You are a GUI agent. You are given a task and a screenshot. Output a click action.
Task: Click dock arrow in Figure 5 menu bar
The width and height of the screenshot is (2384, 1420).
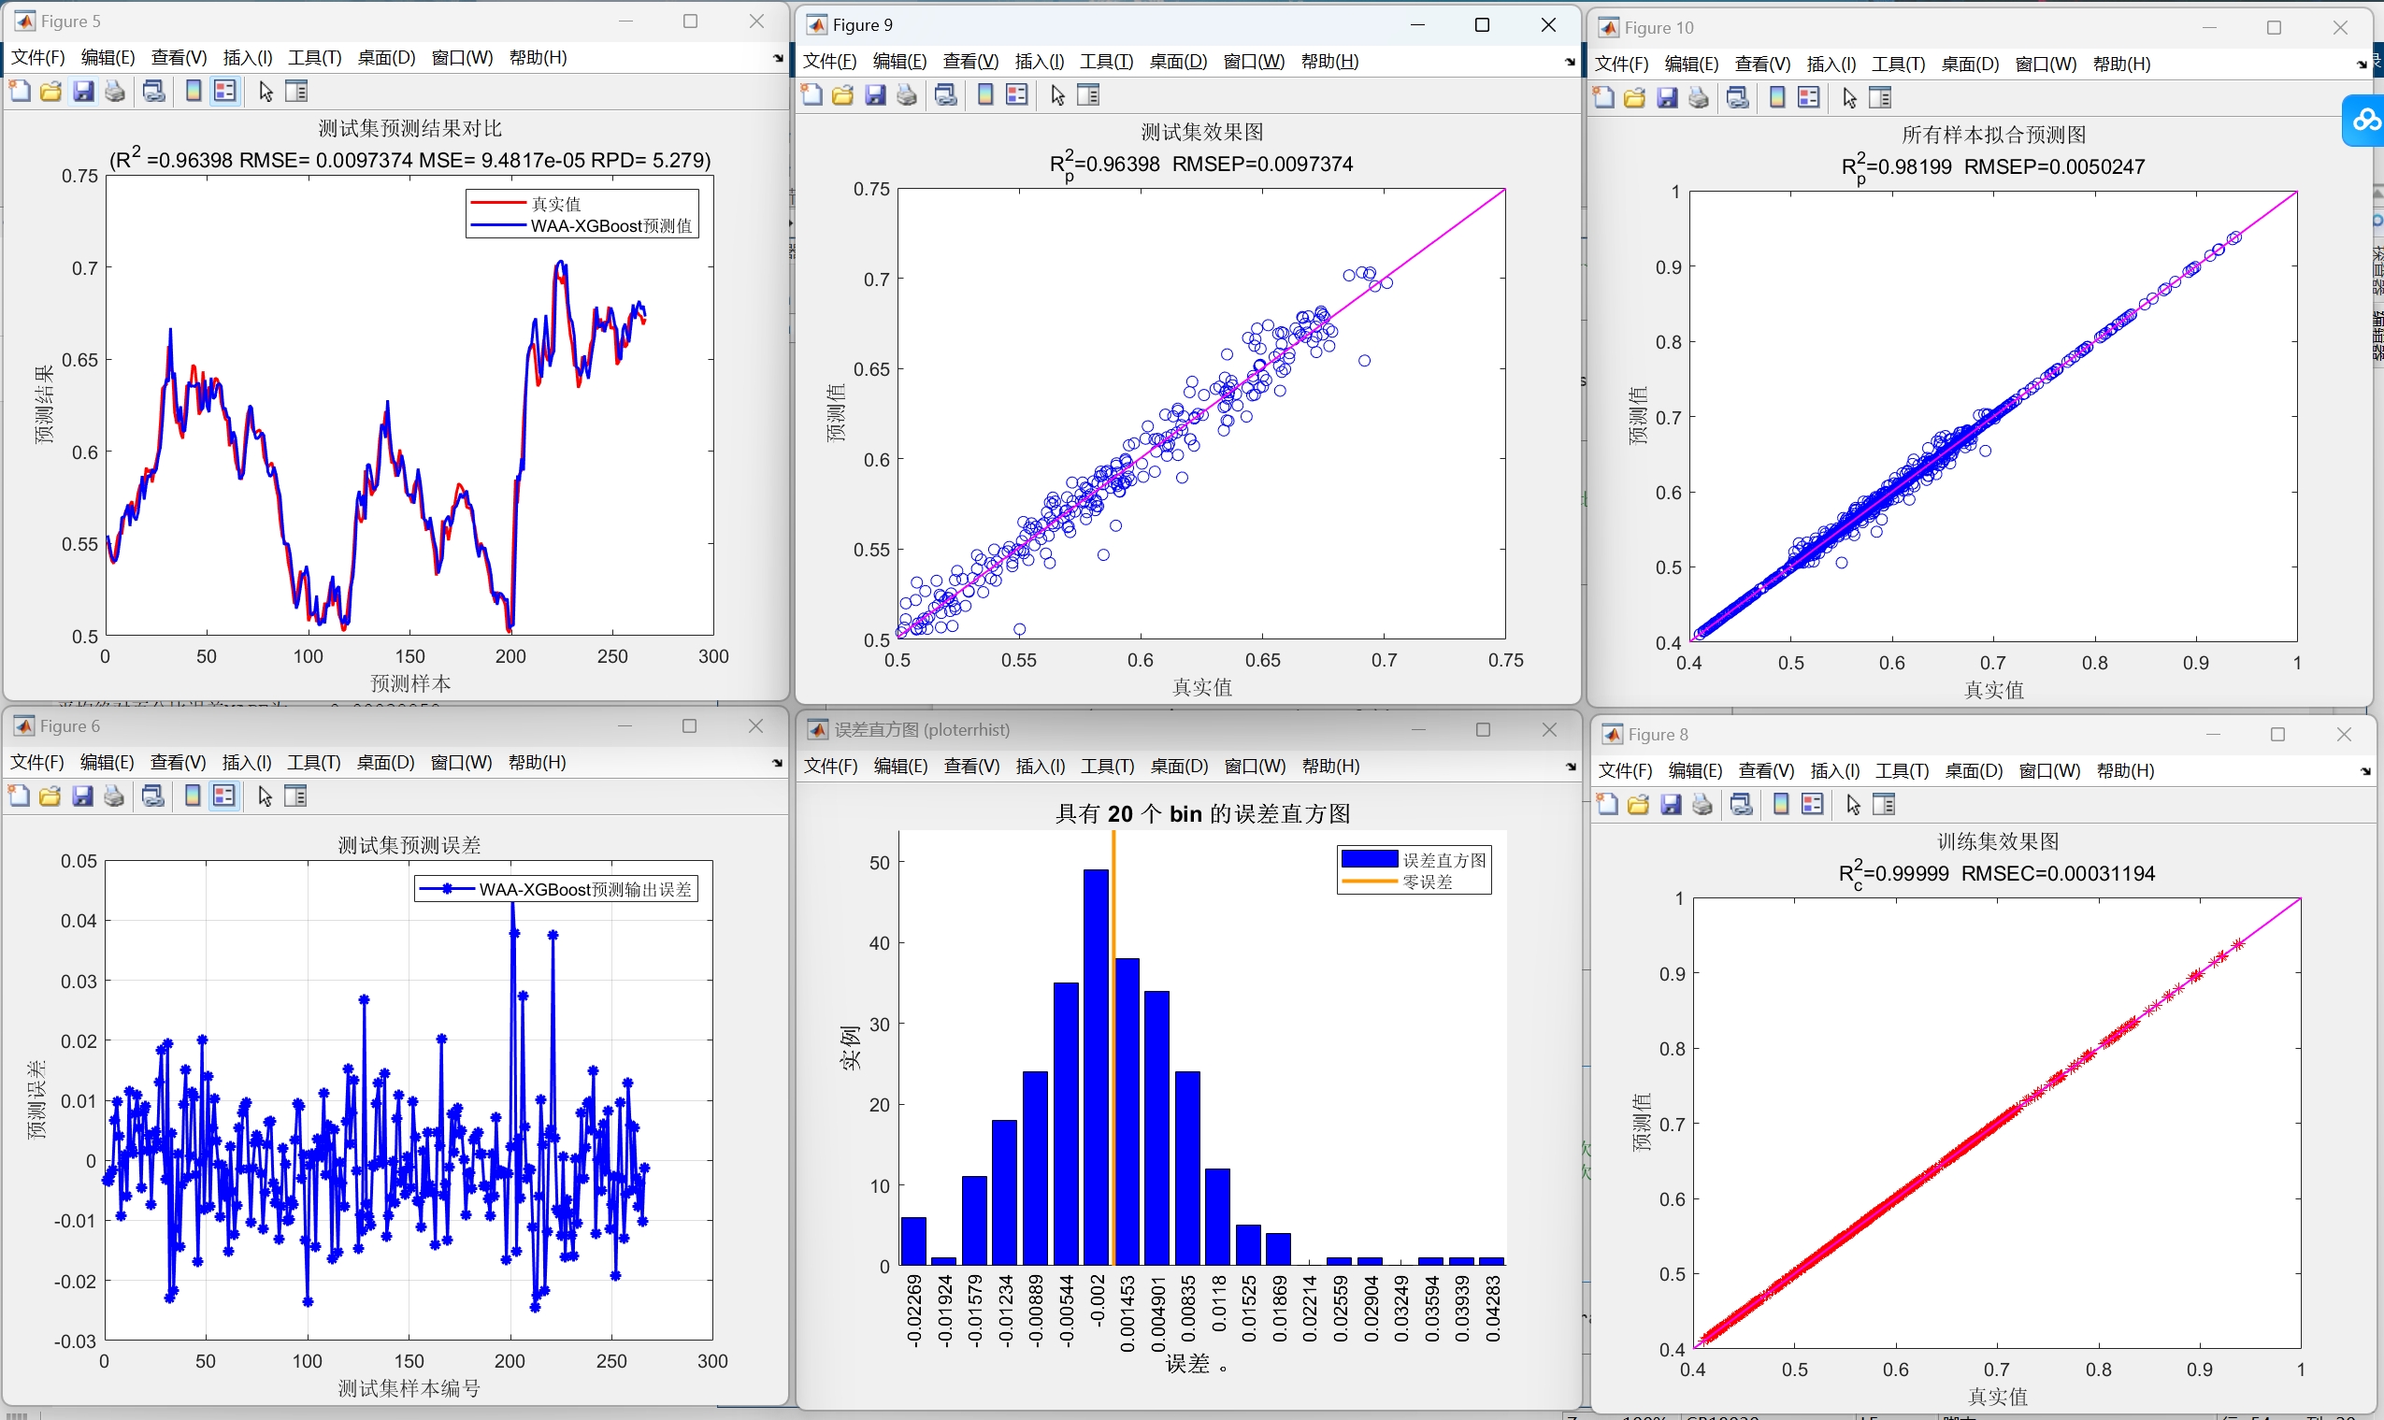778,59
